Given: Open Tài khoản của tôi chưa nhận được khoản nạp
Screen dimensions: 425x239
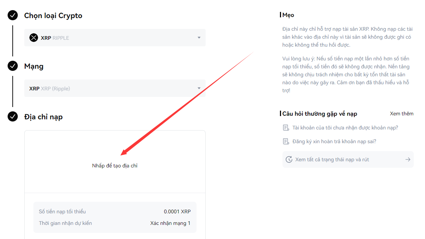Looking at the screenshot, I should click(x=345, y=128).
